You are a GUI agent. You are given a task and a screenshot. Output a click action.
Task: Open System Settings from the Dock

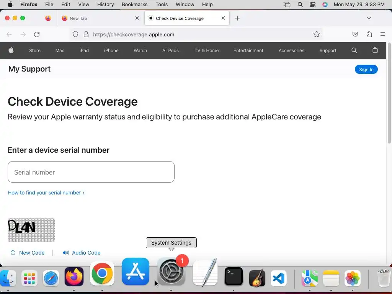171,272
